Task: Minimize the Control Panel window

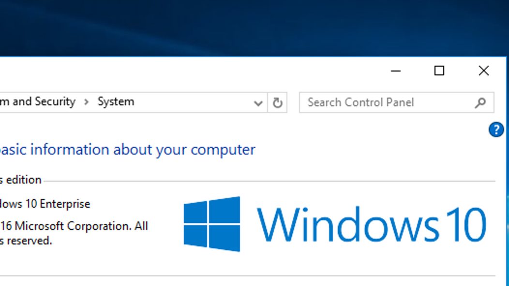Action: [x=396, y=71]
